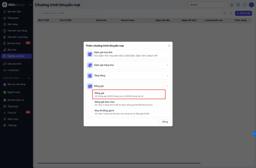Screen dimensions: 256x168
Task: Click the Thêm mới button
Action: [243, 13]
